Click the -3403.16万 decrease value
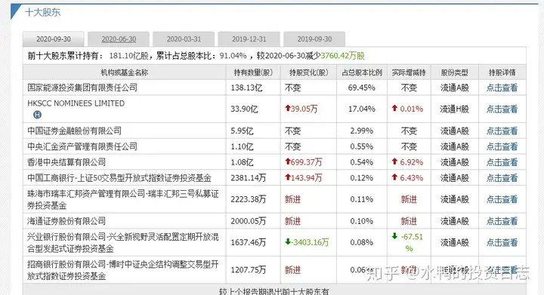The image size is (544, 295). coord(307,242)
